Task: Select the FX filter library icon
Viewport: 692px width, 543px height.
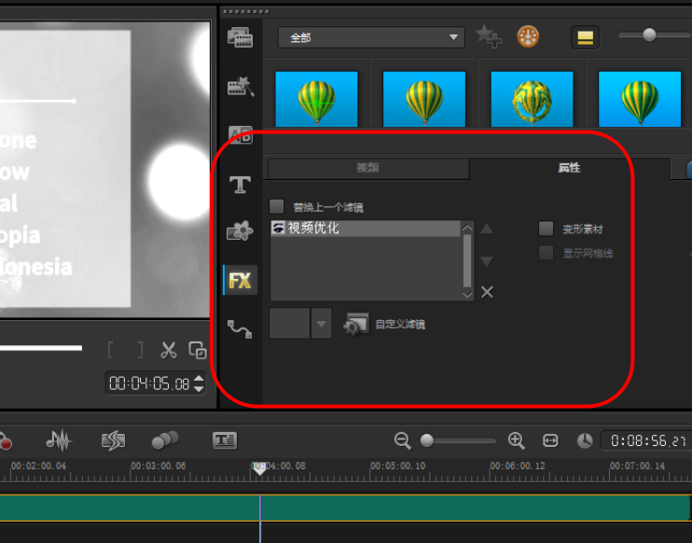Action: point(240,280)
